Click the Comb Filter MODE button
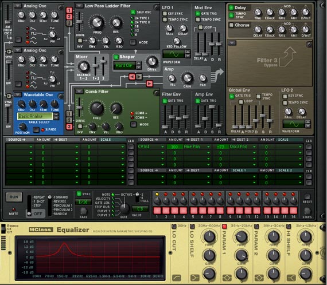The image size is (327, 285). (133, 124)
